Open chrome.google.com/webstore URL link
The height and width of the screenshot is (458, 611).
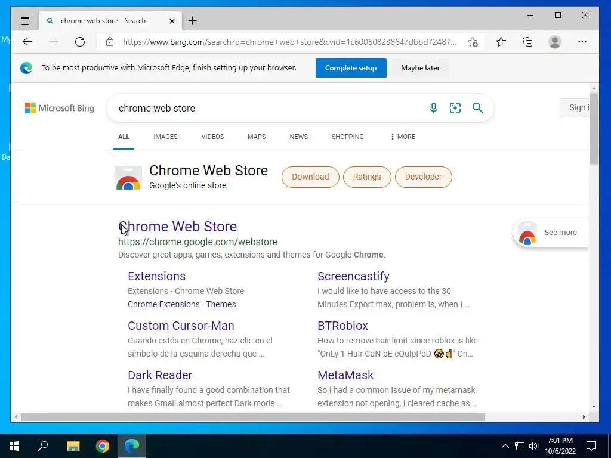pyautogui.click(x=198, y=242)
